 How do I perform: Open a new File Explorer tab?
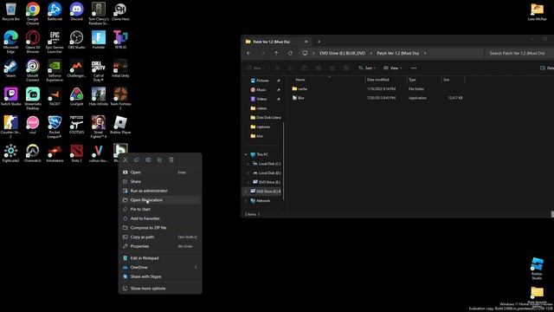pyautogui.click(x=319, y=42)
